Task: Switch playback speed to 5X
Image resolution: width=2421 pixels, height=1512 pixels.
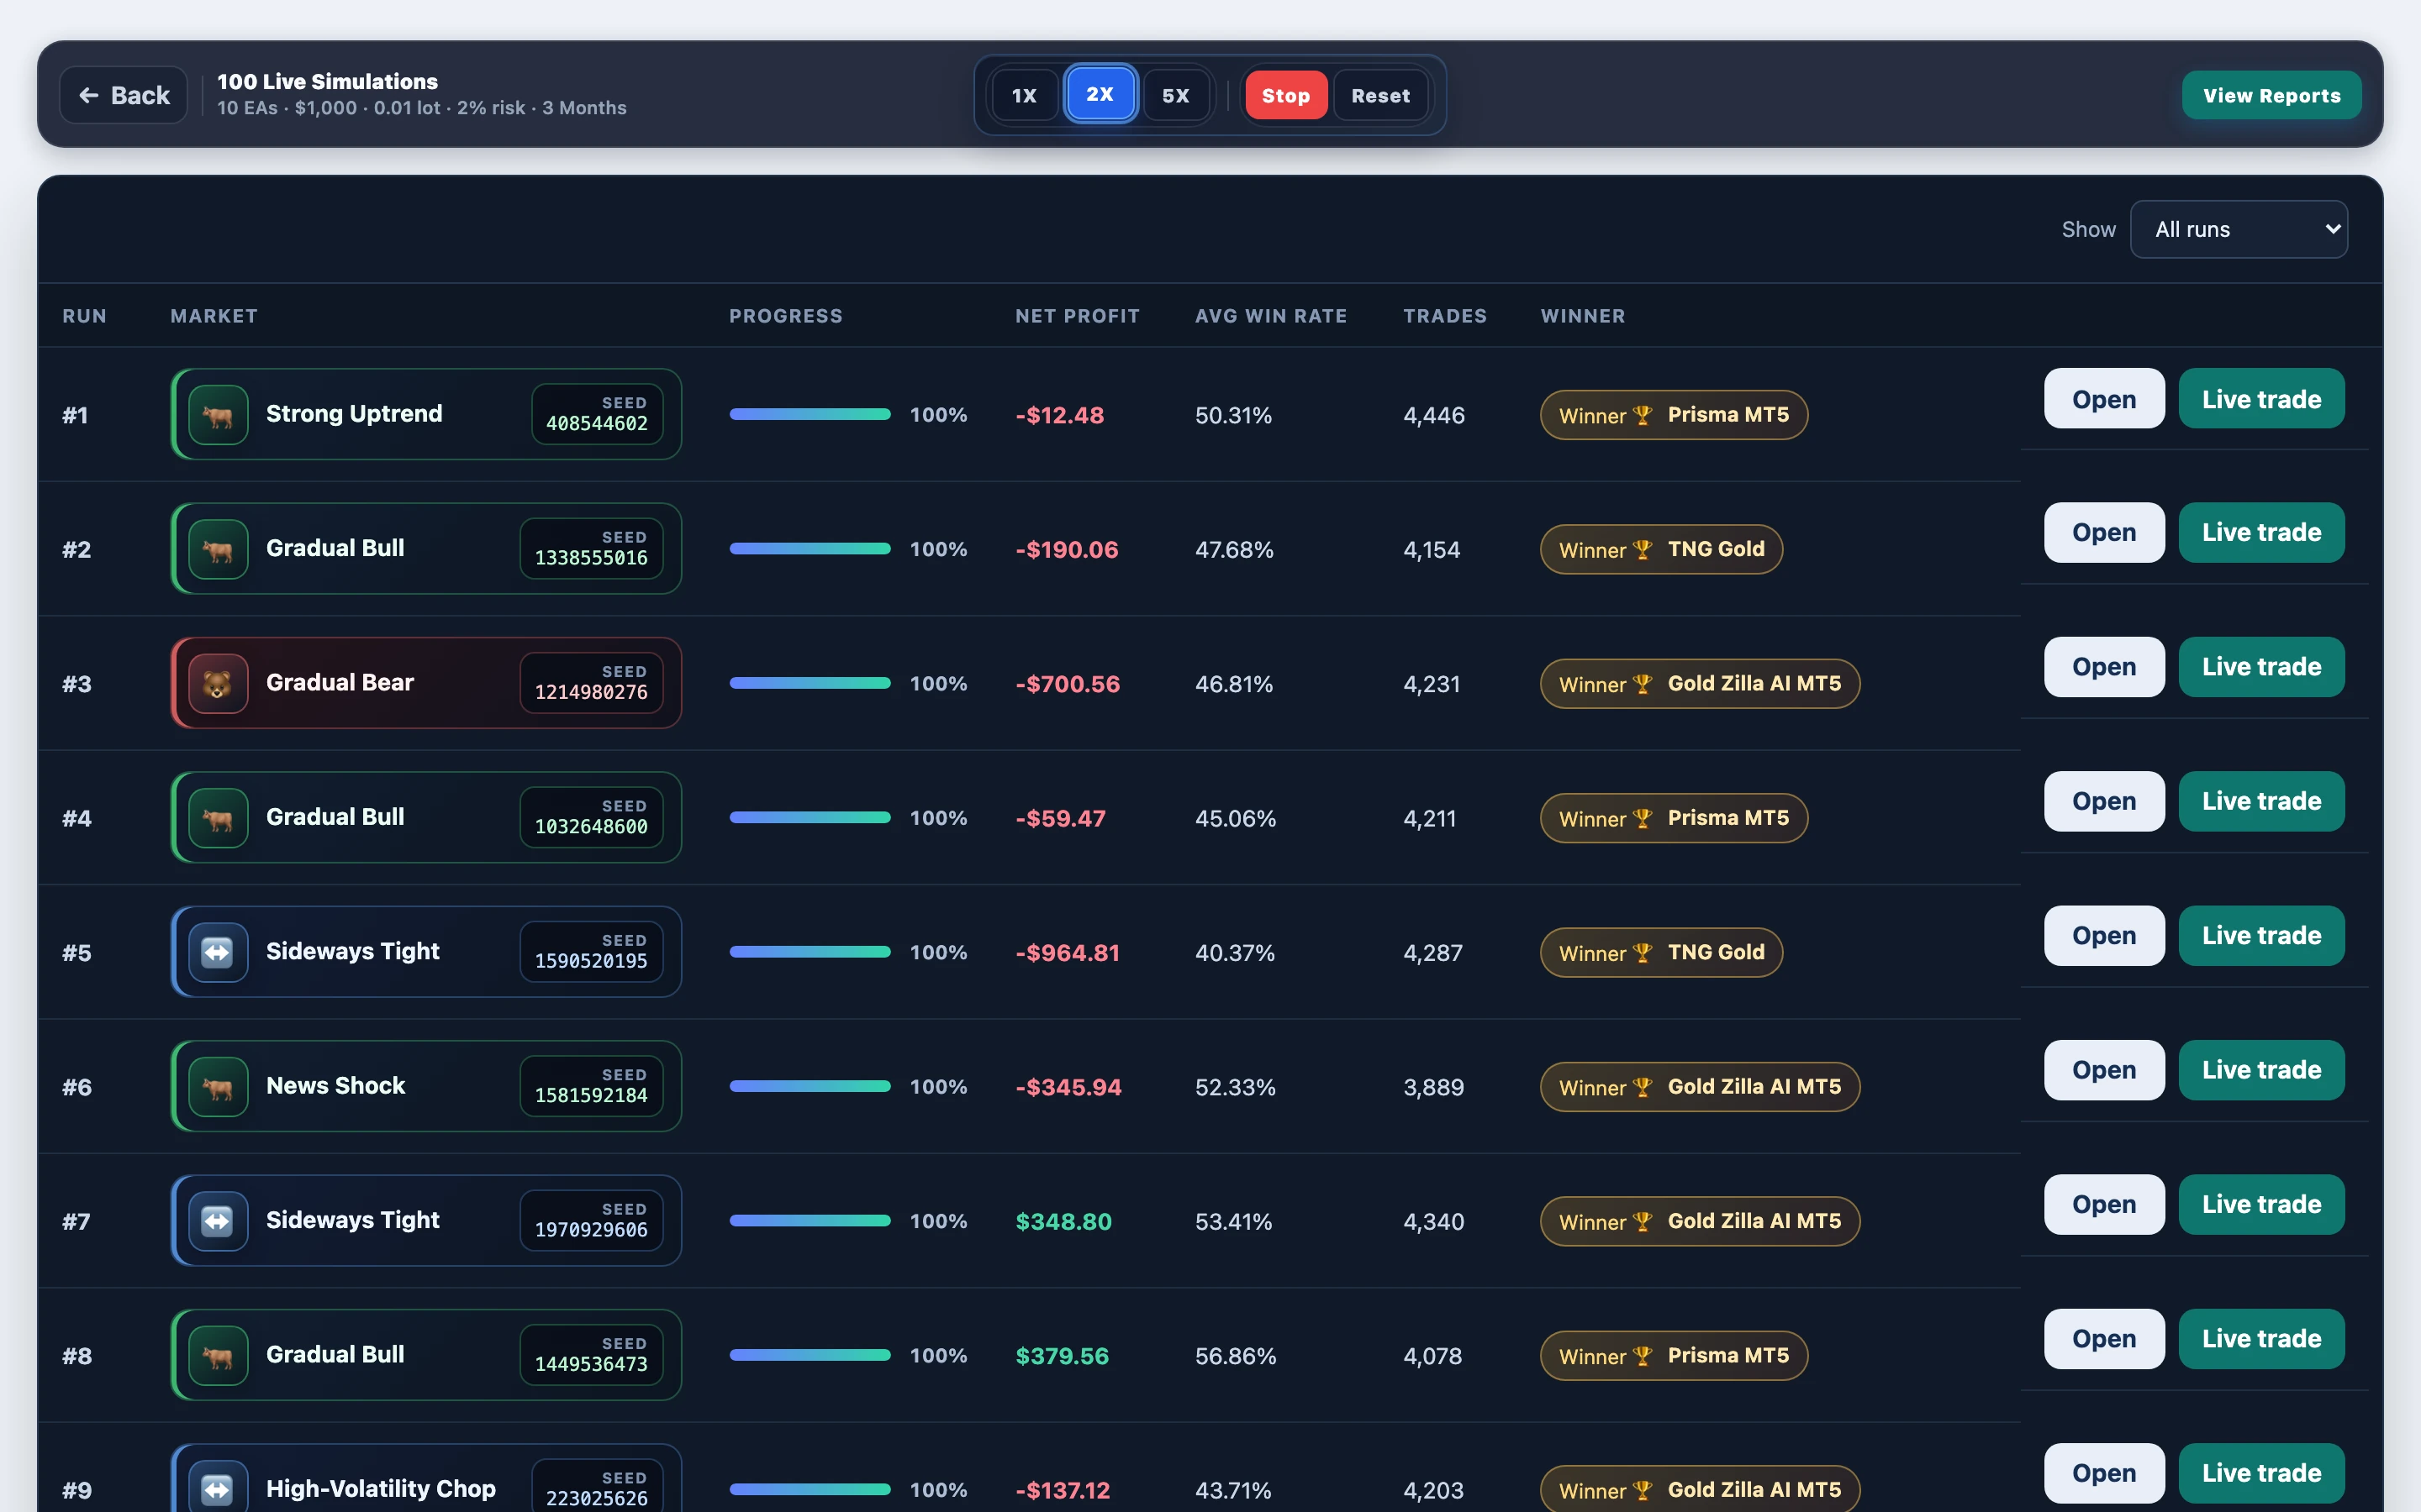Action: pos(1175,95)
